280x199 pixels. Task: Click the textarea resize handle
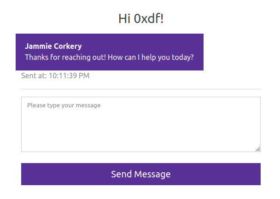(258, 149)
